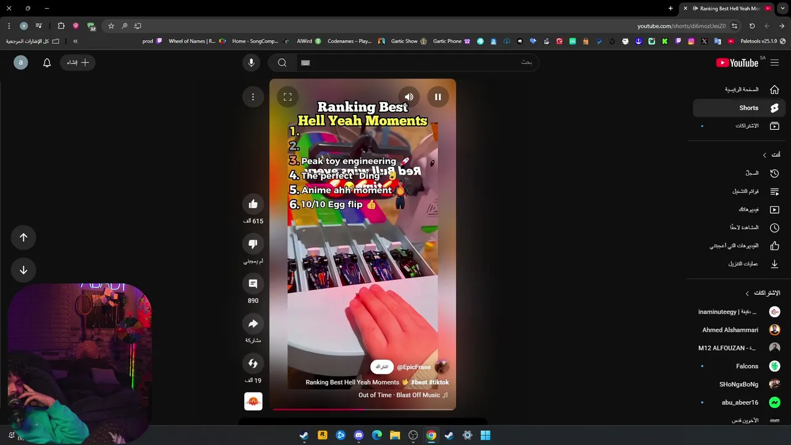Open the browser three-dot menu
The height and width of the screenshot is (445, 791).
9,26
